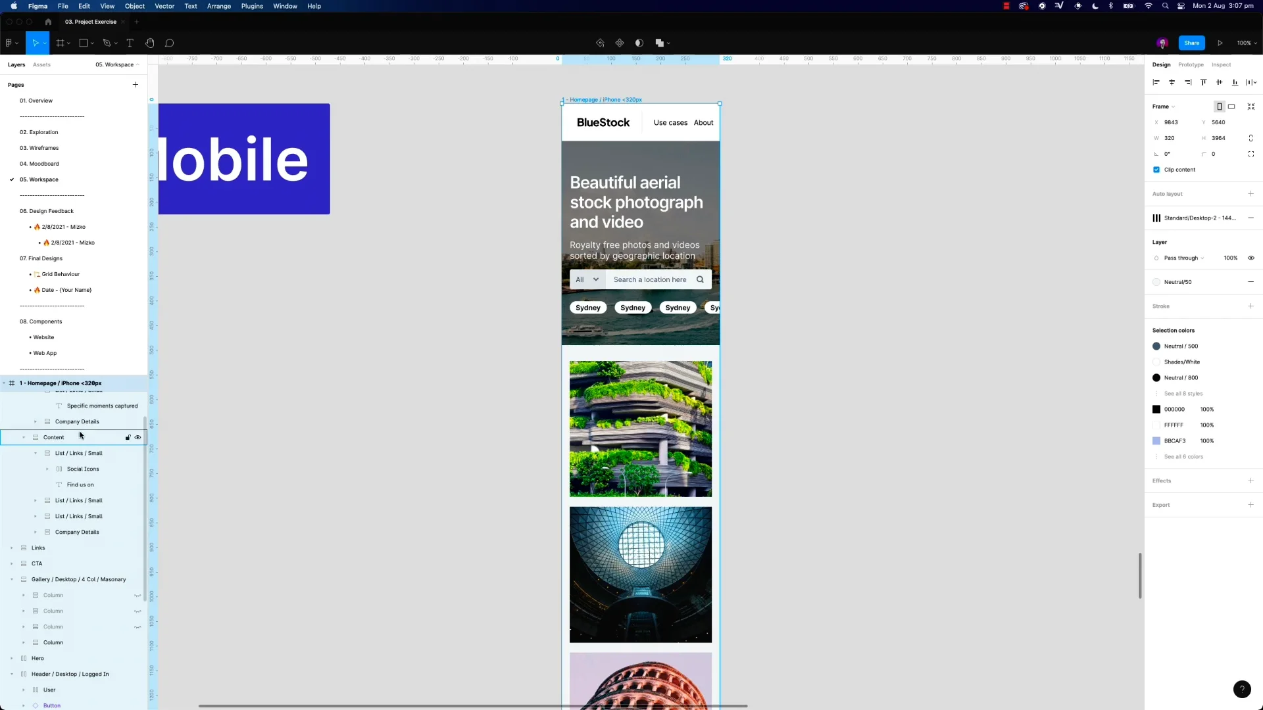Screen dimensions: 1263x710
Task: Select the Frame tool
Action: click(61, 43)
